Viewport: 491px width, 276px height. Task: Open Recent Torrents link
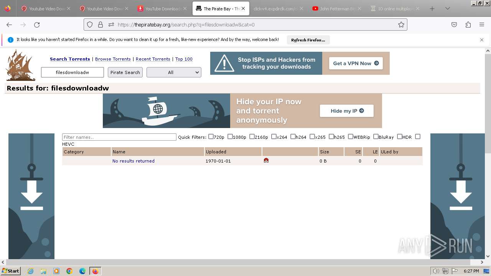click(153, 59)
